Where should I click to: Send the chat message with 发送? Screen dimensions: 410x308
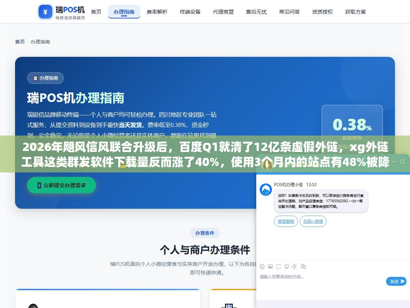pyautogui.click(x=396, y=281)
